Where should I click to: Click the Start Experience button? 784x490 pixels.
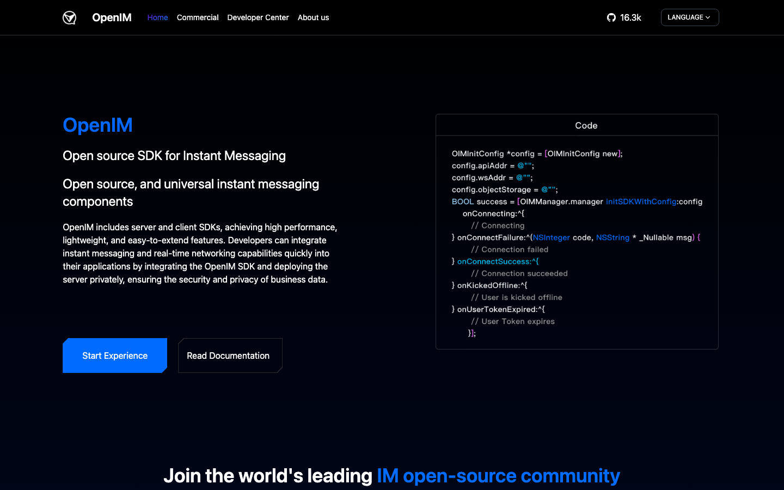point(115,356)
